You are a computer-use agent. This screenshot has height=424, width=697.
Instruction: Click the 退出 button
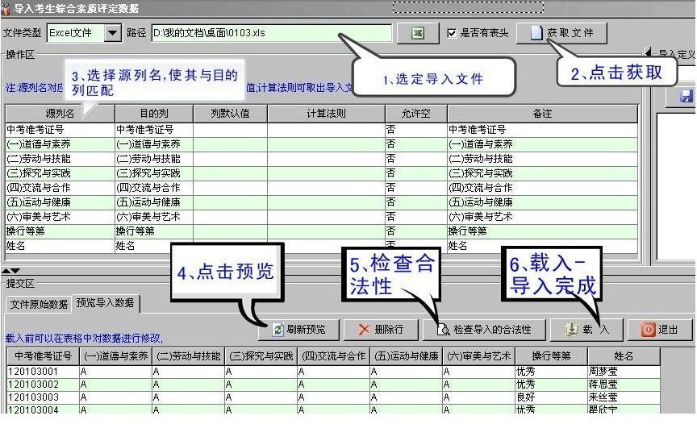pos(660,330)
